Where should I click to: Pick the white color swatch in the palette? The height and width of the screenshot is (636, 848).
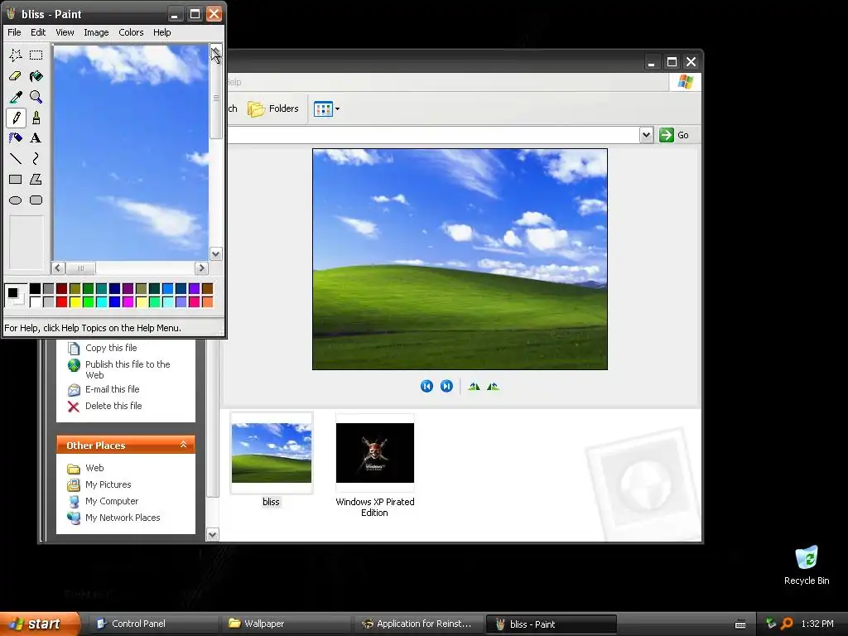35,301
